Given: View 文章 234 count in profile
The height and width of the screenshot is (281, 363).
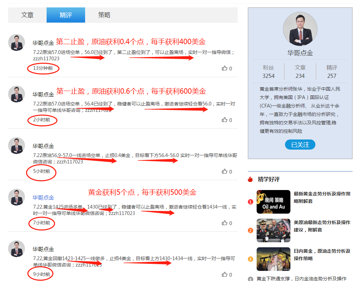Looking at the screenshot, I should (300, 72).
